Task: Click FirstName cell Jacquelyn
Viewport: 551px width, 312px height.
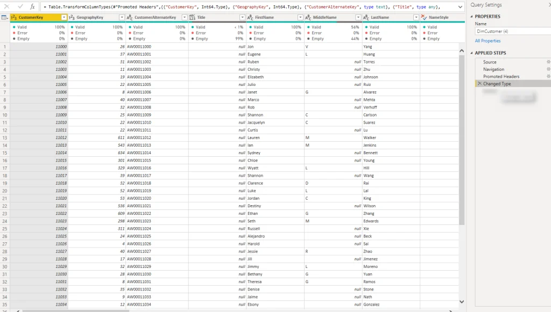Action: (x=275, y=122)
